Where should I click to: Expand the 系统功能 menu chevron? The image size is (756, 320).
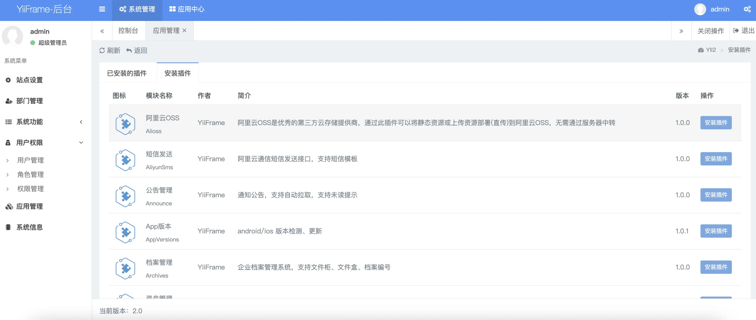(x=81, y=122)
